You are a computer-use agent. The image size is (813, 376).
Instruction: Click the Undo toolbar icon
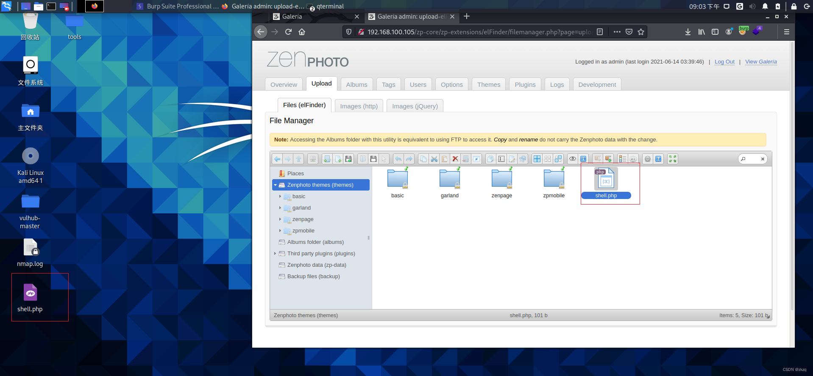[x=398, y=159]
